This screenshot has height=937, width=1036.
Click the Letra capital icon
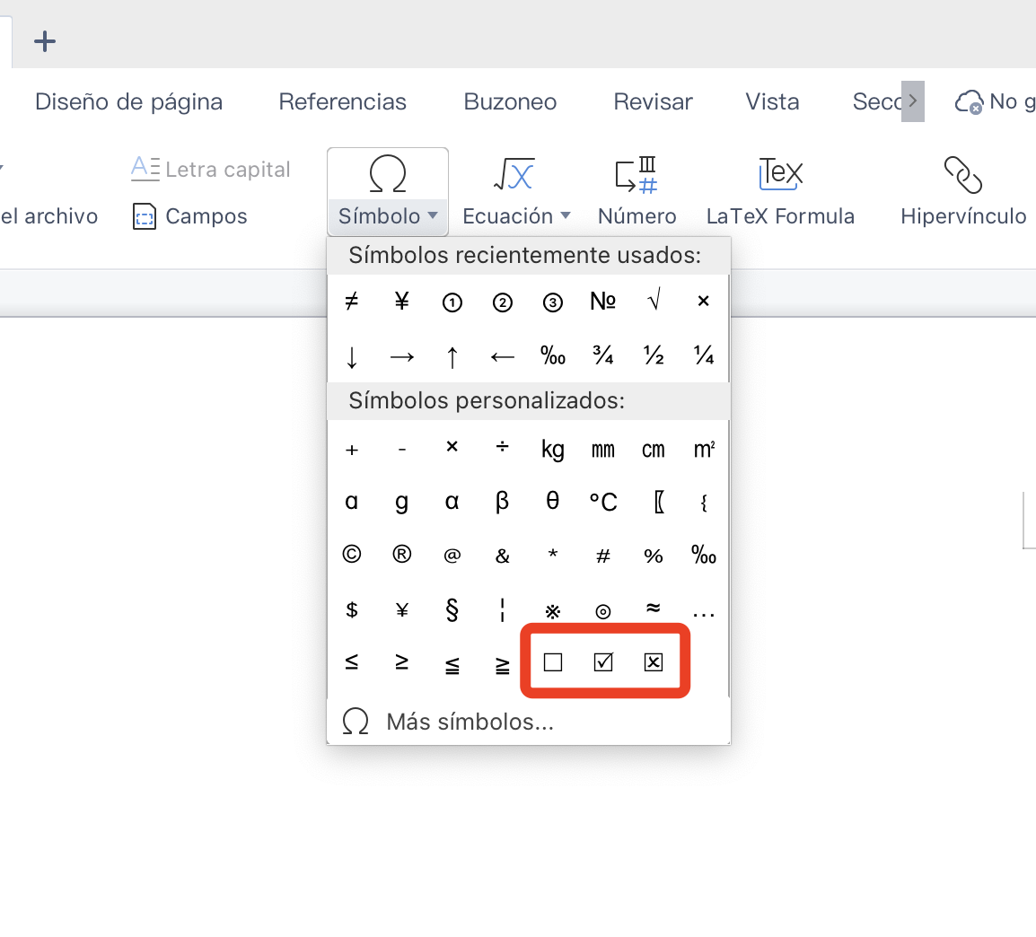coord(145,169)
